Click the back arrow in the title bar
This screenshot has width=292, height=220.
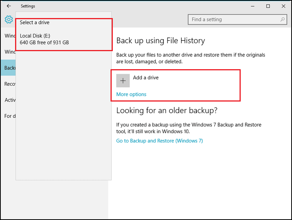pyautogui.click(x=9, y=6)
